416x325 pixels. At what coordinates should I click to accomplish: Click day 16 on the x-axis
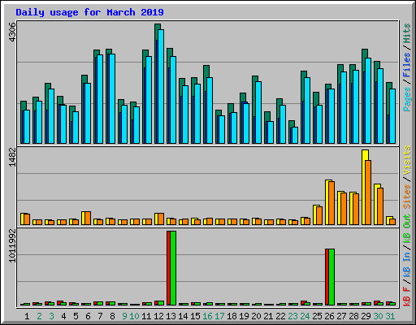click(x=207, y=316)
